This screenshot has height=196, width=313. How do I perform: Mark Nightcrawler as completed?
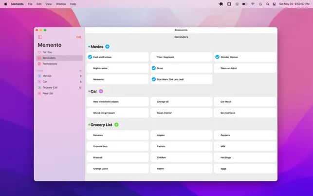pos(90,68)
